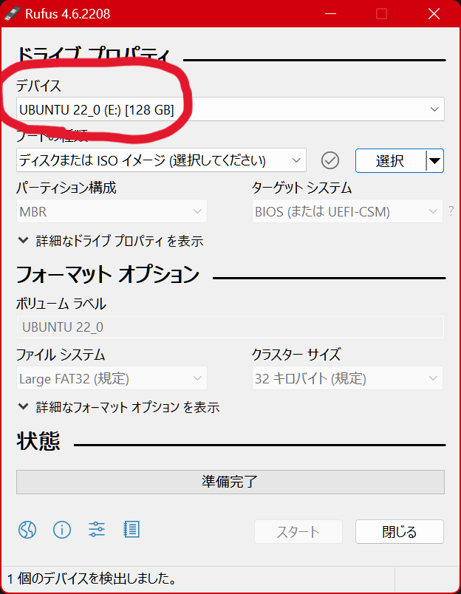Click the status text 1 個のデバイスを検出しました。
The height and width of the screenshot is (594, 461).
(92, 578)
